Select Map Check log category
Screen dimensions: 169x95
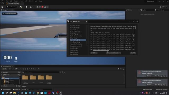[74, 54]
